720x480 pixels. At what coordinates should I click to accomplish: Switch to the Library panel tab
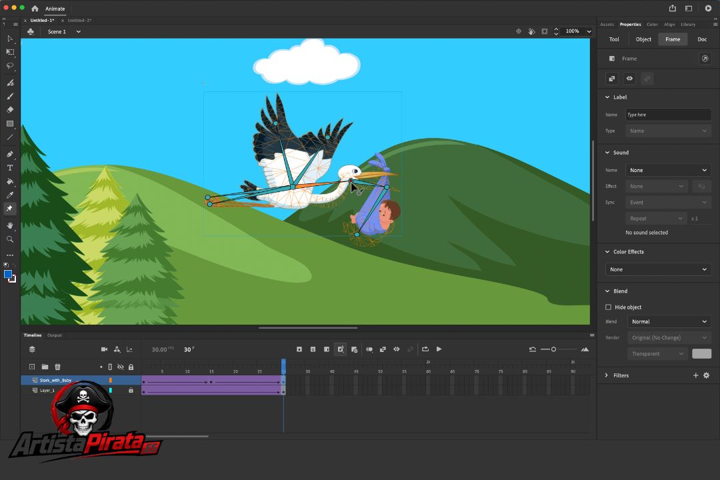click(688, 25)
